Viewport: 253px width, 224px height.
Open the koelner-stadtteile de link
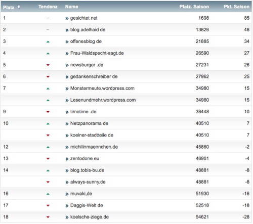92,135
